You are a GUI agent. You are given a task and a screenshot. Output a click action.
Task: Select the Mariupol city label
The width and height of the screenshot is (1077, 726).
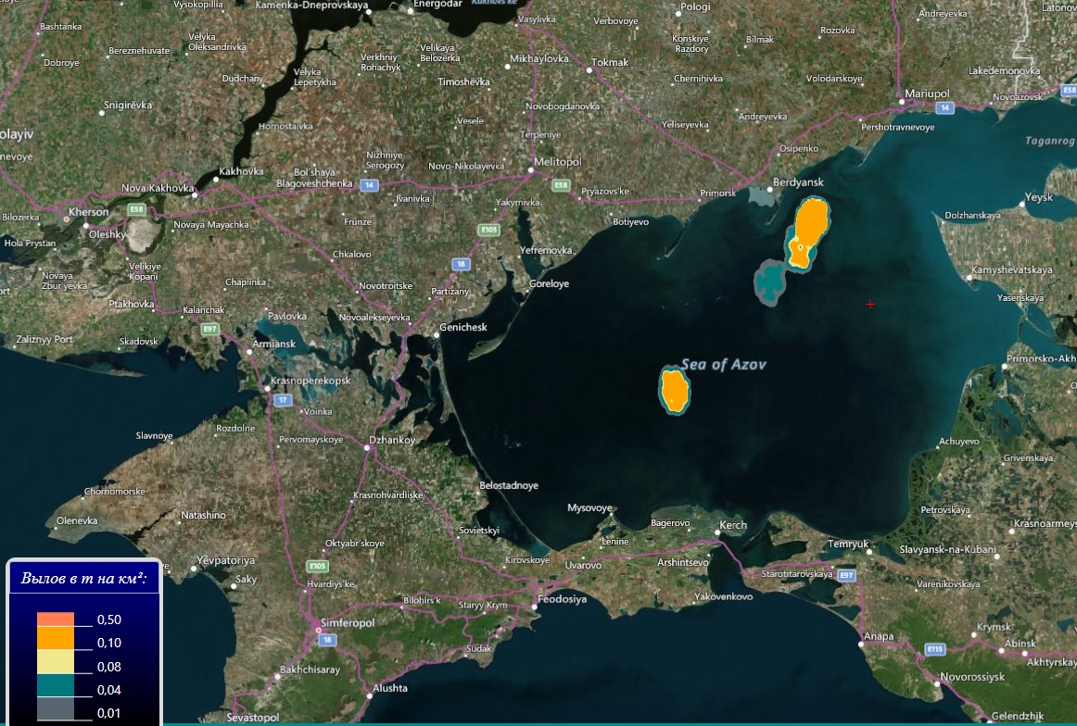[927, 94]
